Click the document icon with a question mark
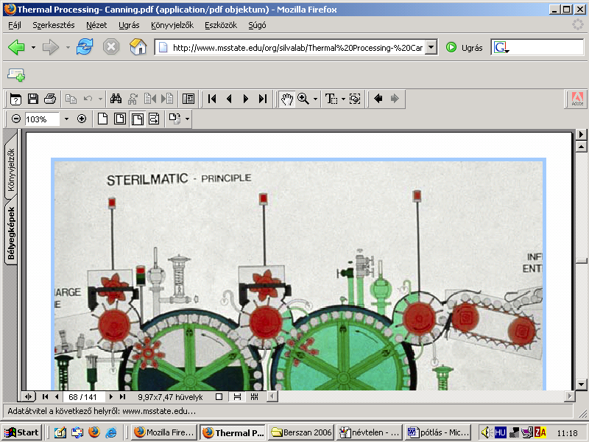 pyautogui.click(x=15, y=99)
